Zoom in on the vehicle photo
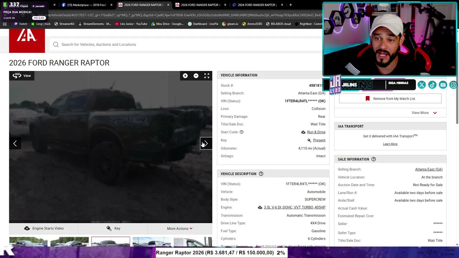This screenshot has width=459, height=258. [185, 76]
